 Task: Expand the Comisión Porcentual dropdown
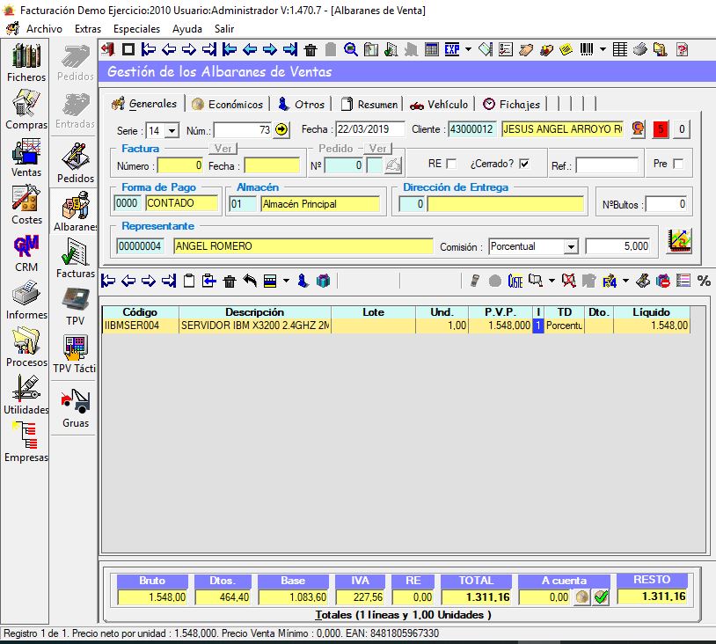coord(570,246)
